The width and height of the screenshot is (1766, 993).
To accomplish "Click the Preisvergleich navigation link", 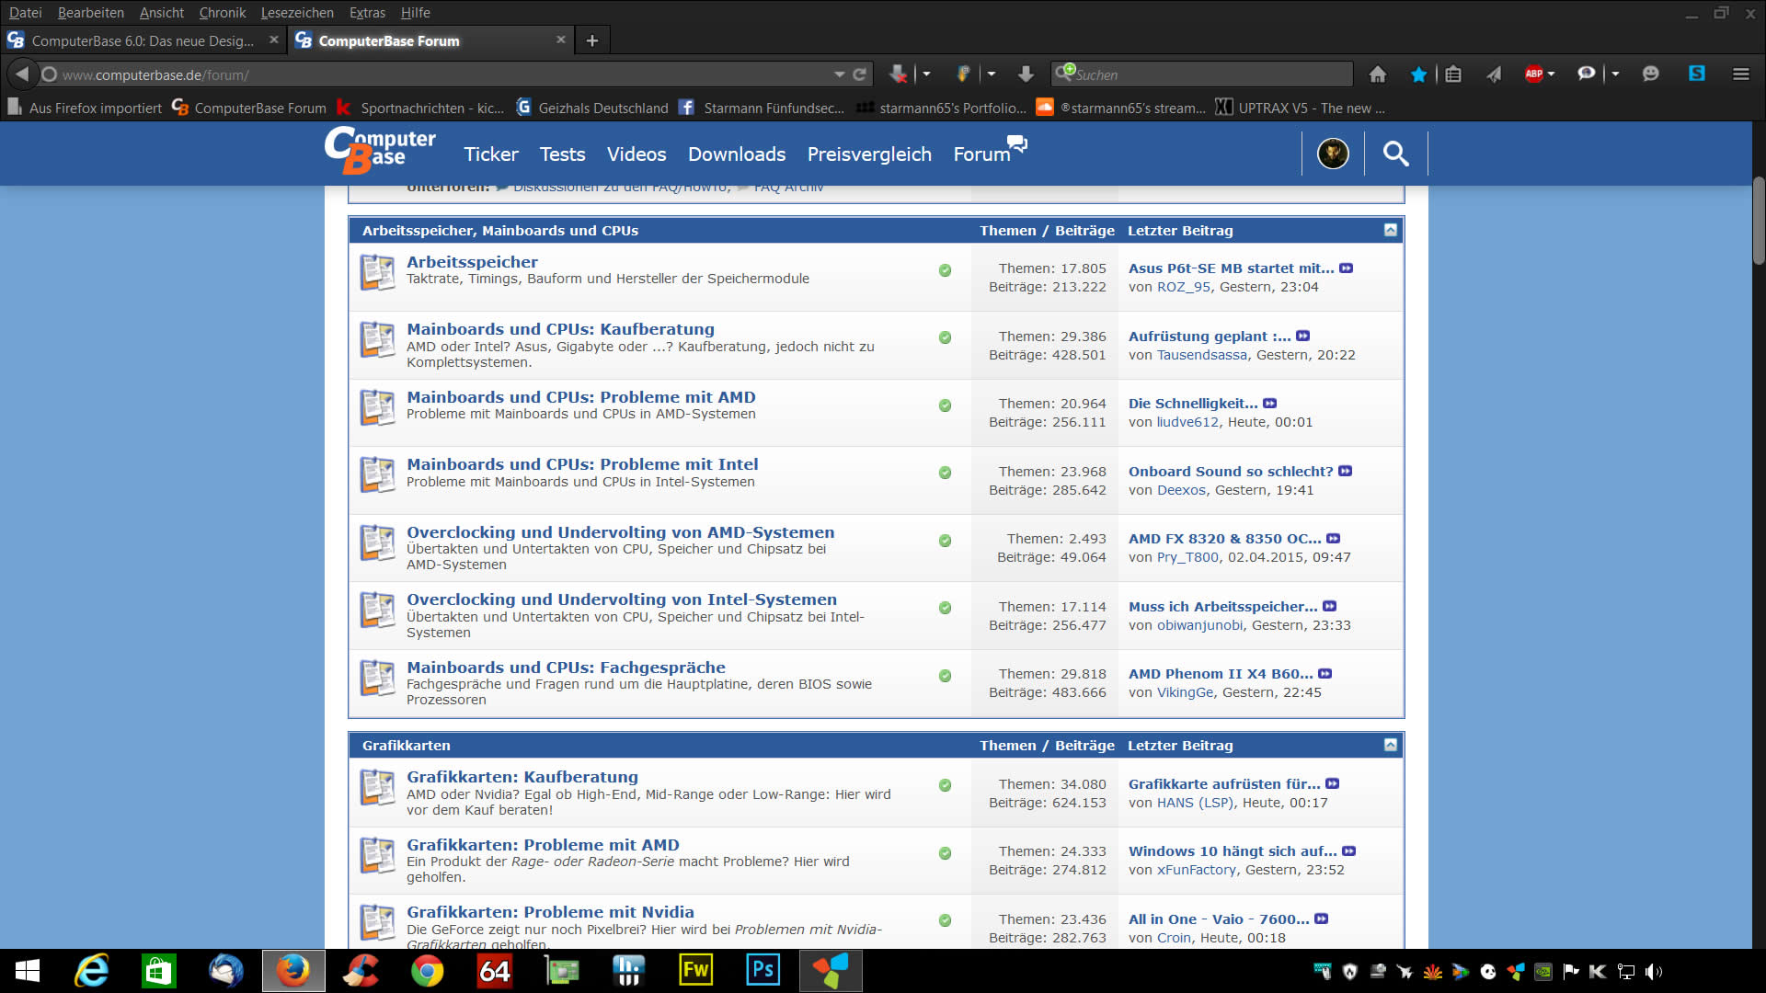I will point(868,154).
